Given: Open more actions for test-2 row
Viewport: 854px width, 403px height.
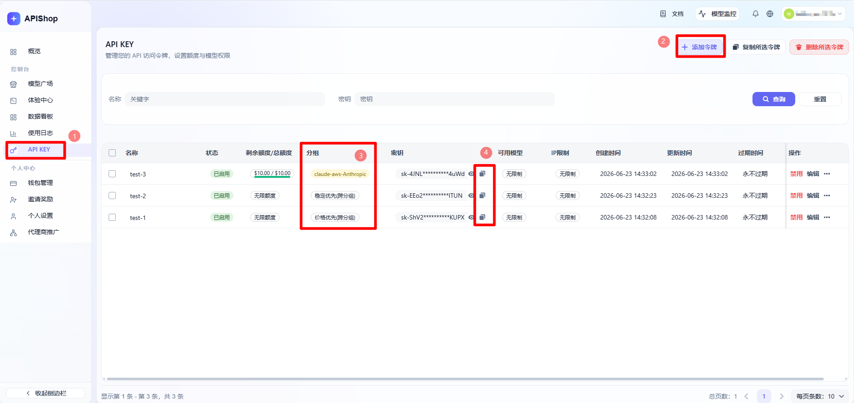Looking at the screenshot, I should 827,196.
